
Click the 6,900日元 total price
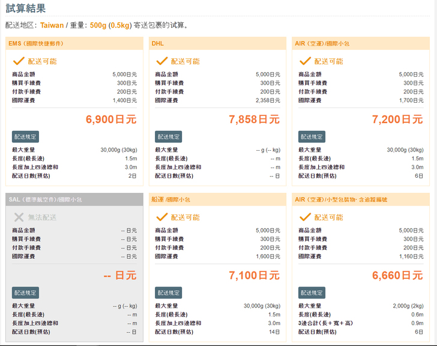tap(111, 120)
